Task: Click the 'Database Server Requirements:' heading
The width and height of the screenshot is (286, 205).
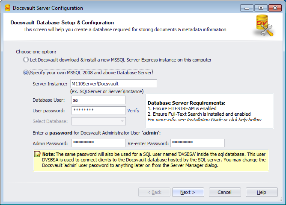Action: (x=186, y=103)
